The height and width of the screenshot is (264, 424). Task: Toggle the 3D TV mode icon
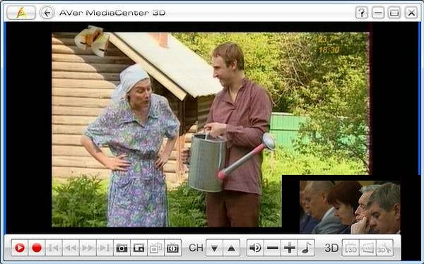[x=351, y=248]
